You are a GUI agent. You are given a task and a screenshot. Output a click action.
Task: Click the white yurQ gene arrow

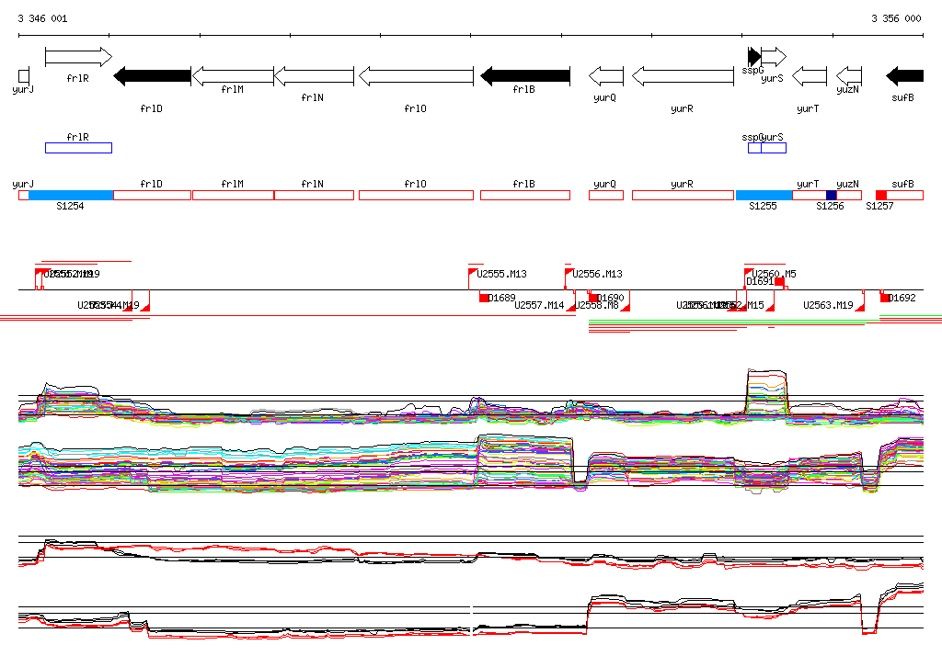coord(606,76)
